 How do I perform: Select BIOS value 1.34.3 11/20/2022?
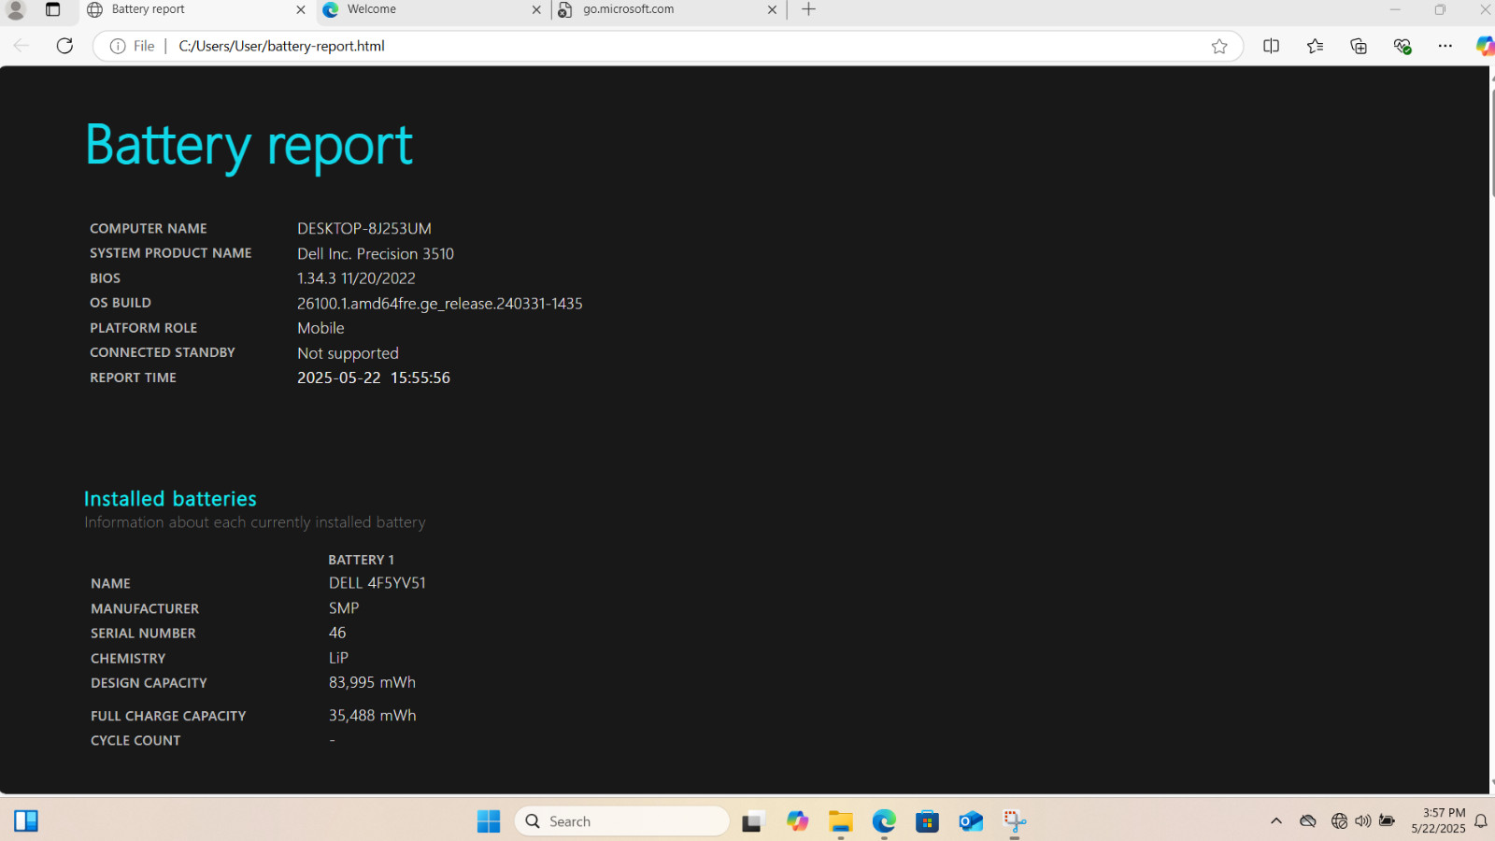tap(356, 278)
